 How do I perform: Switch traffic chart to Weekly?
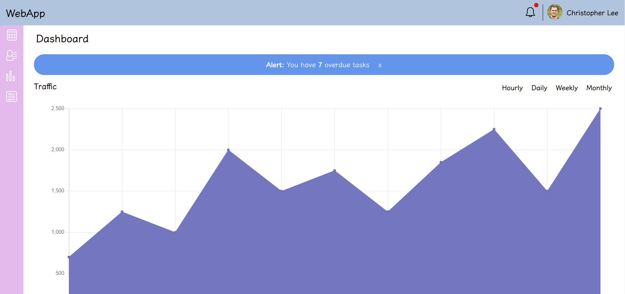566,88
